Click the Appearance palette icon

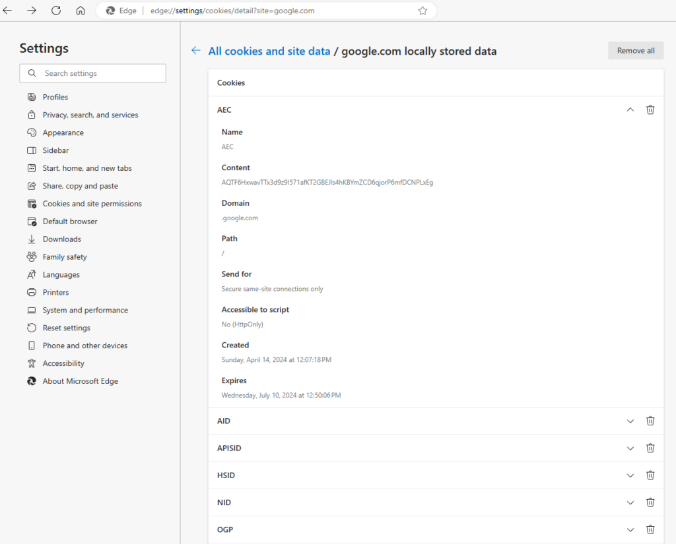(x=32, y=133)
